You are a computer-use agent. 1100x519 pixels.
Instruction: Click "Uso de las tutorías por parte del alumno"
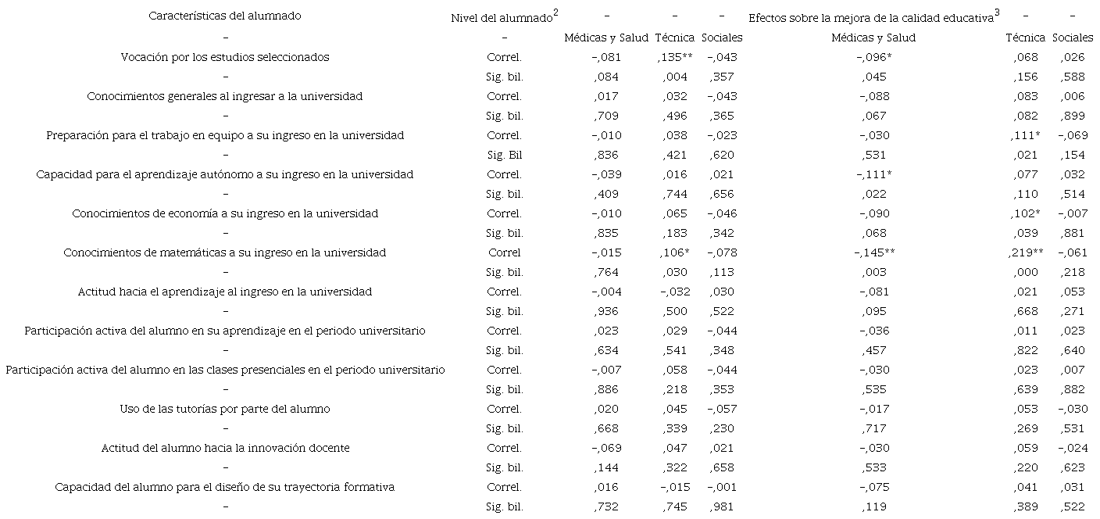click(225, 409)
